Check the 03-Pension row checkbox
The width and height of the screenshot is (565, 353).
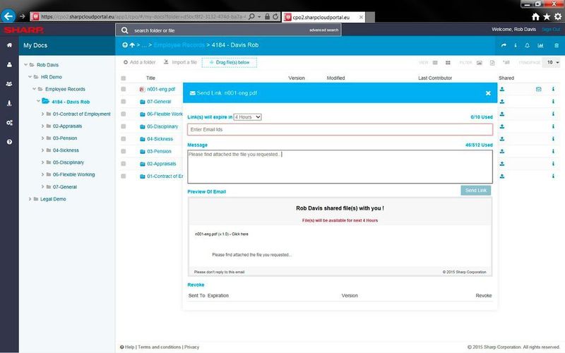pyautogui.click(x=123, y=151)
